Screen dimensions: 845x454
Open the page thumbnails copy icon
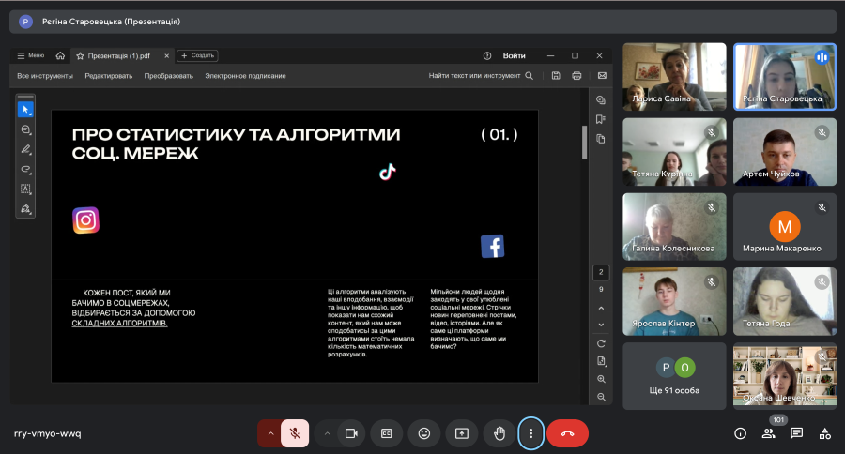(601, 139)
